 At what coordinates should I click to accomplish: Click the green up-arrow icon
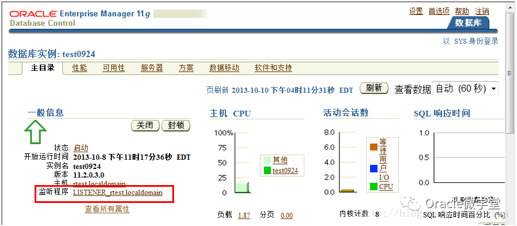pos(35,132)
